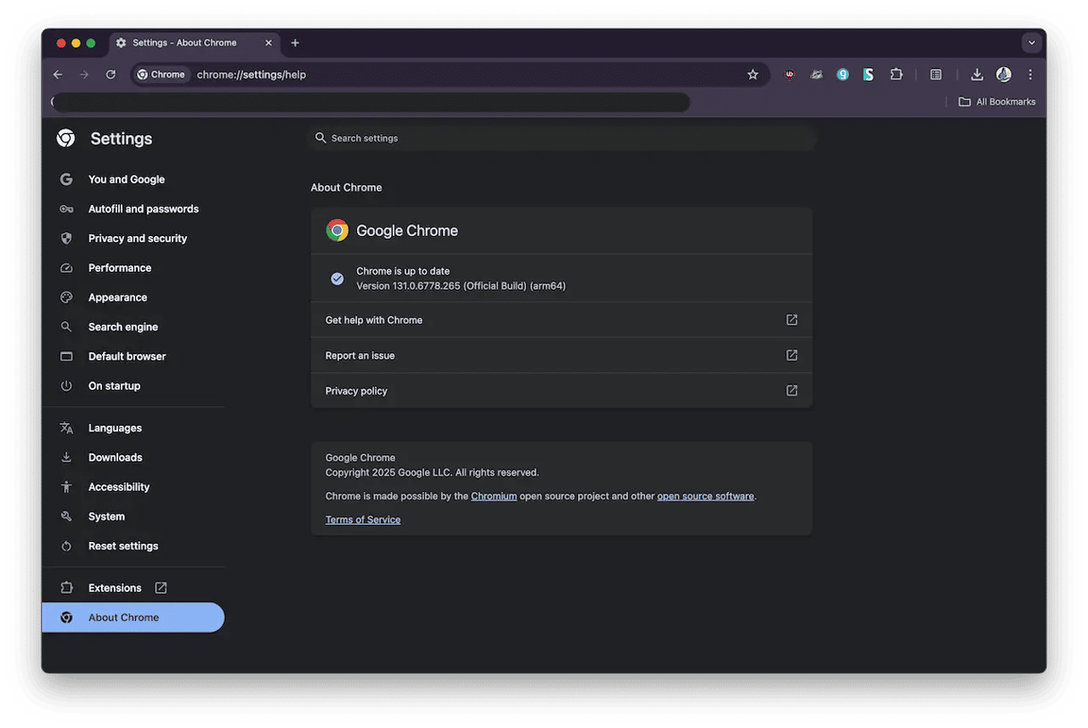Click the About Chrome page heading
1088x728 pixels.
pyautogui.click(x=346, y=187)
